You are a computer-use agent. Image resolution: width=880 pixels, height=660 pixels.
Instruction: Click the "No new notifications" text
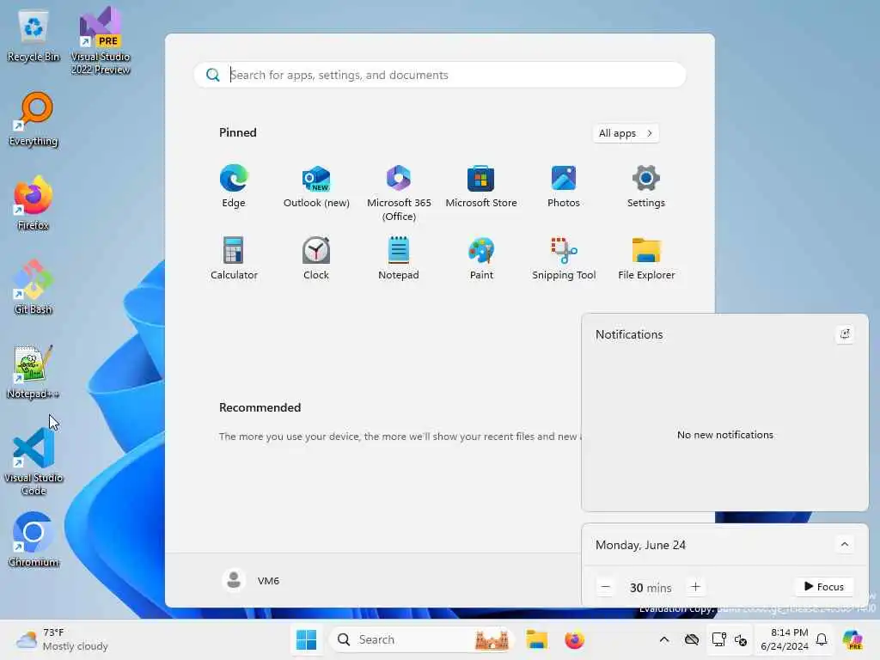725,435
